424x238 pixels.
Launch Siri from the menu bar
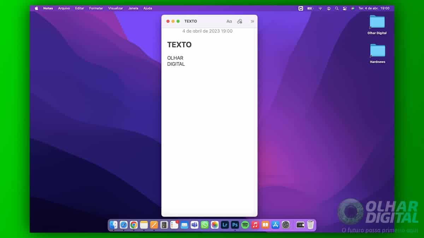point(353,8)
